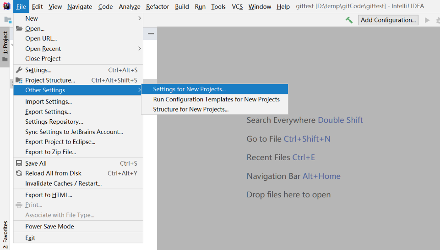Click the Other Settings submenu entry
The height and width of the screenshot is (250, 440).
(78, 90)
